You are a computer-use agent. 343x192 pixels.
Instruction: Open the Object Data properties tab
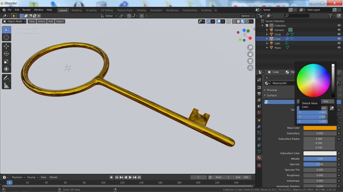(259, 151)
